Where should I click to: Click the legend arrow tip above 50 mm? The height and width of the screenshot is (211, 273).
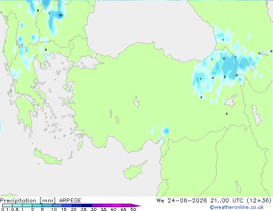pyautogui.click(x=136, y=205)
